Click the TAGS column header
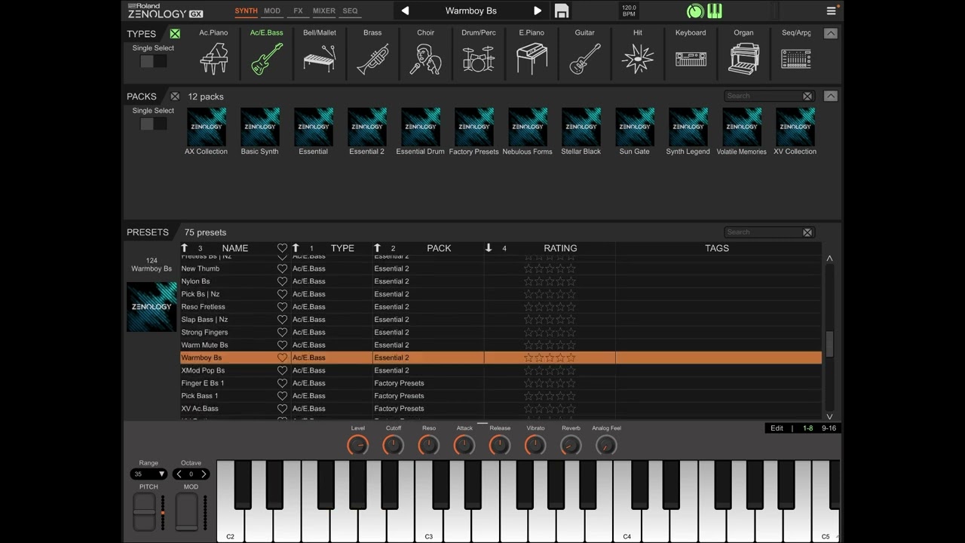 [x=717, y=248]
